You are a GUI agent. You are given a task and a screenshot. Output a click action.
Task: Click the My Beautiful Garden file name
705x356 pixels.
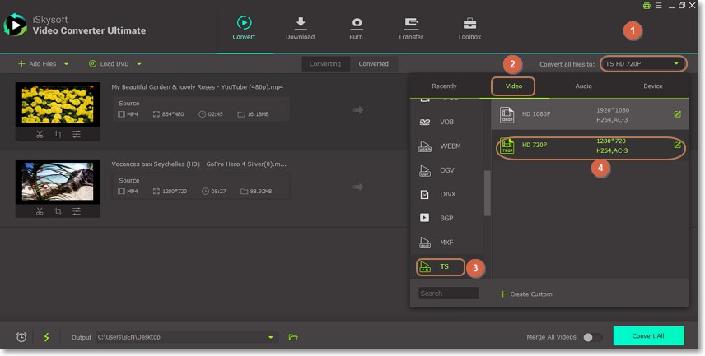click(x=198, y=87)
